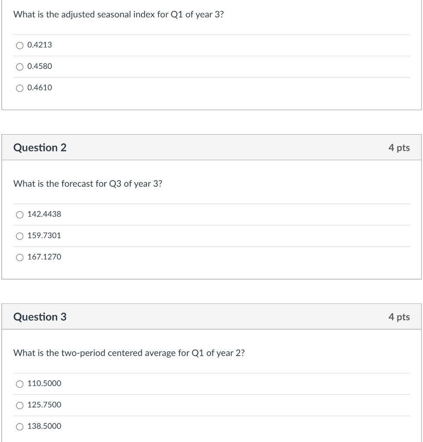The width and height of the screenshot is (423, 442).
Task: Click the forecast for Q3 question text
Action: tap(87, 183)
